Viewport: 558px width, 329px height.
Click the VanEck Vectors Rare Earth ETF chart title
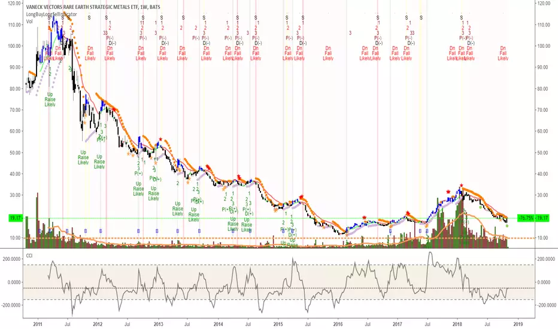93,7
